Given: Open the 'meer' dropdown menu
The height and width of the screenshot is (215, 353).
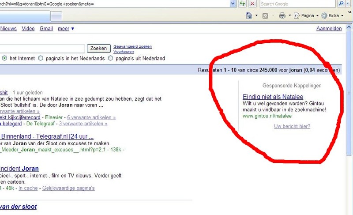Looking at the screenshot, I should (66, 29).
